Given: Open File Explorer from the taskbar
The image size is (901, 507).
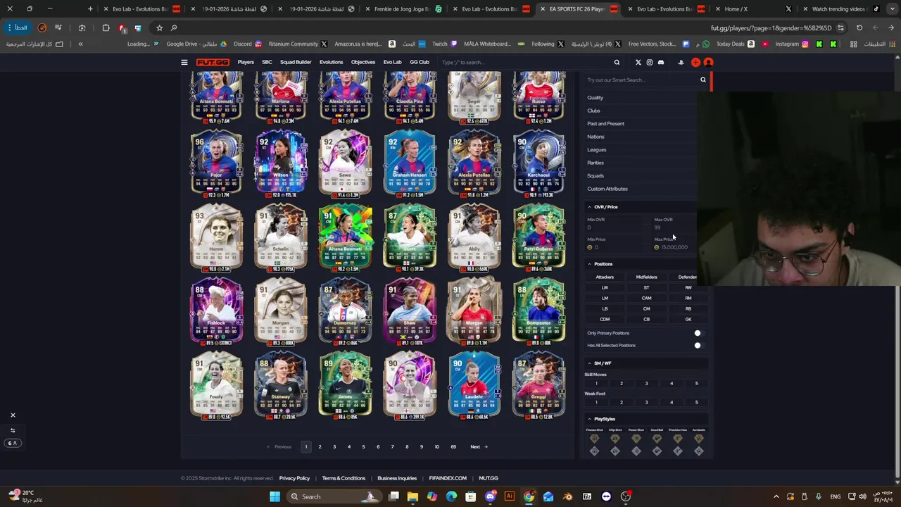Looking at the screenshot, I should (413, 496).
